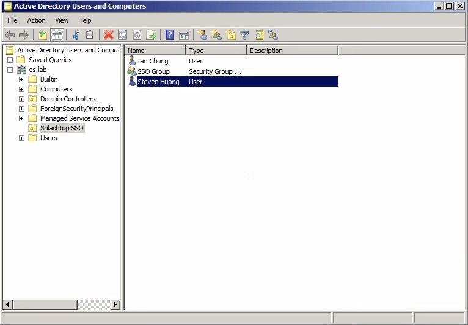Select the SSO Group row

click(x=232, y=71)
